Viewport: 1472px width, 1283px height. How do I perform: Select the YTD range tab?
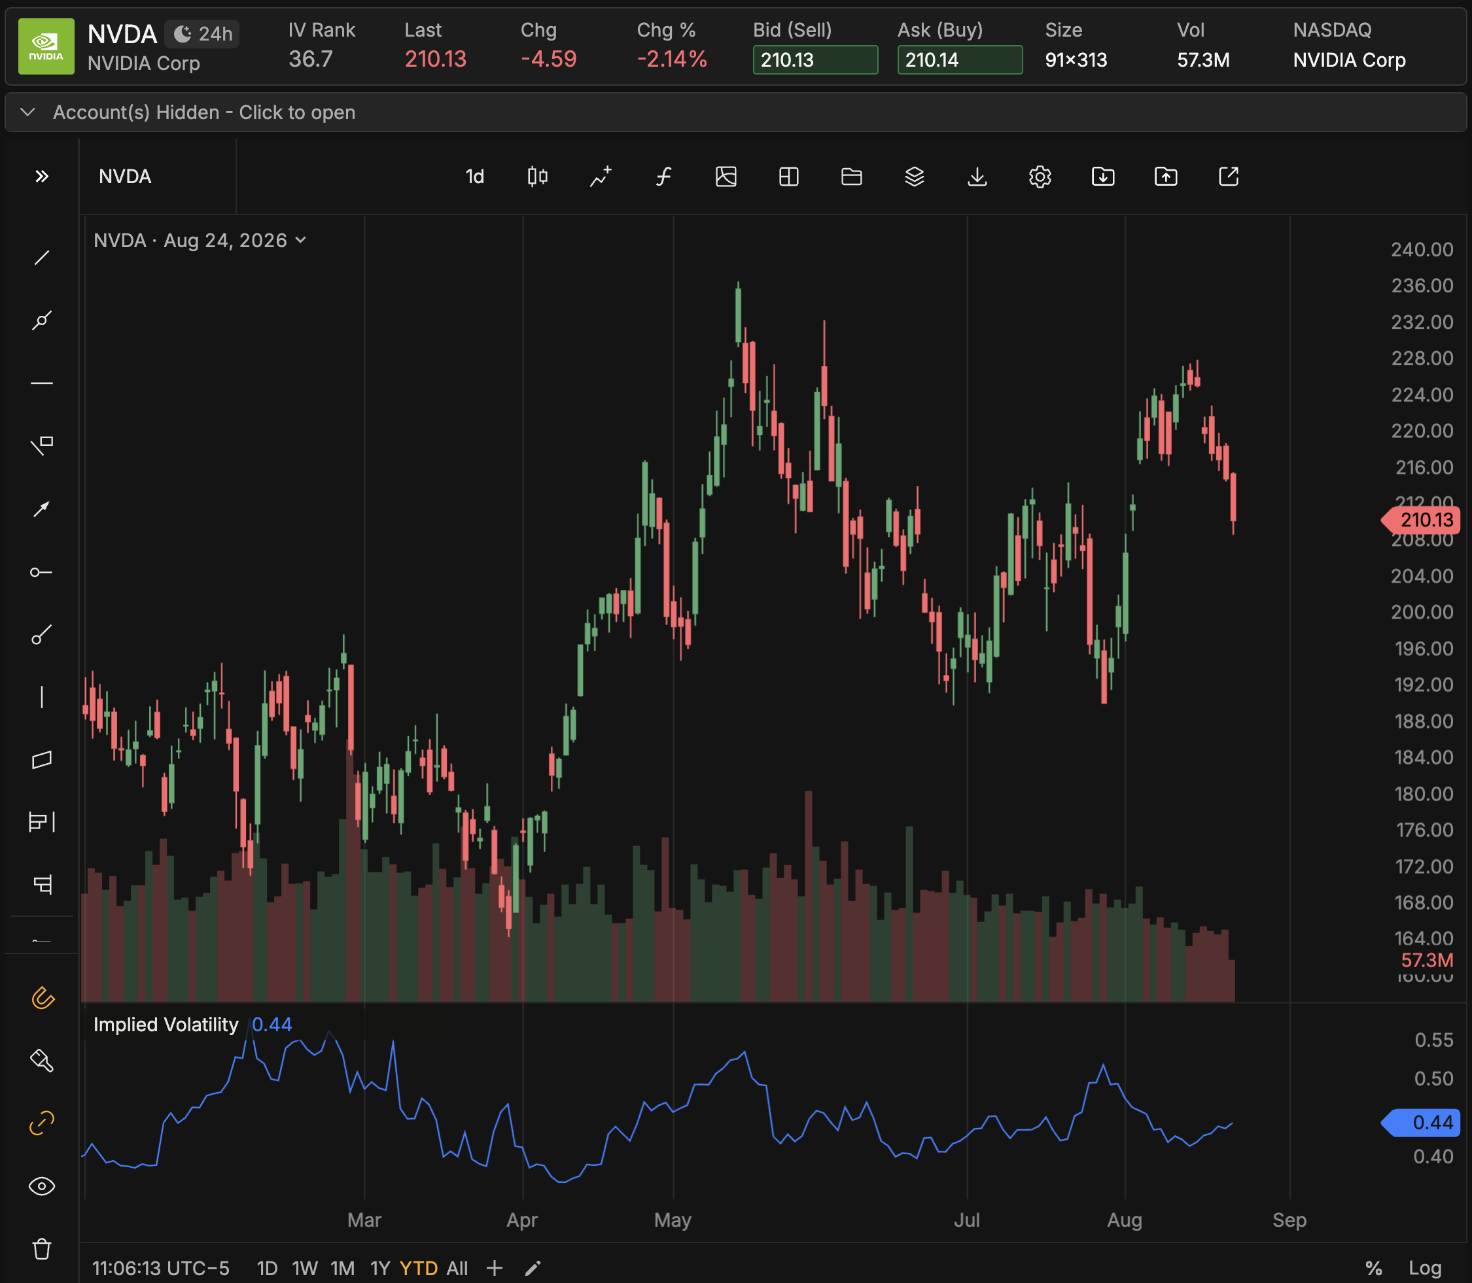tap(418, 1268)
